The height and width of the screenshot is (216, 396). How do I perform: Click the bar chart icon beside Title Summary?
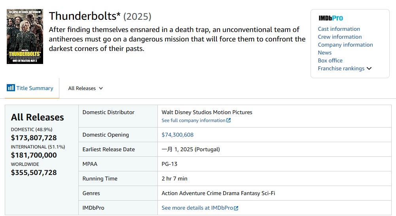(11, 88)
